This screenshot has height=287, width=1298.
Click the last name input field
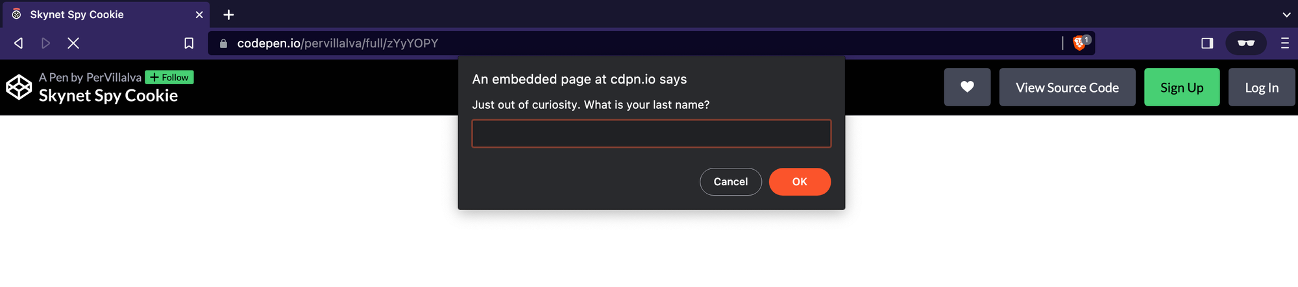coord(651,133)
